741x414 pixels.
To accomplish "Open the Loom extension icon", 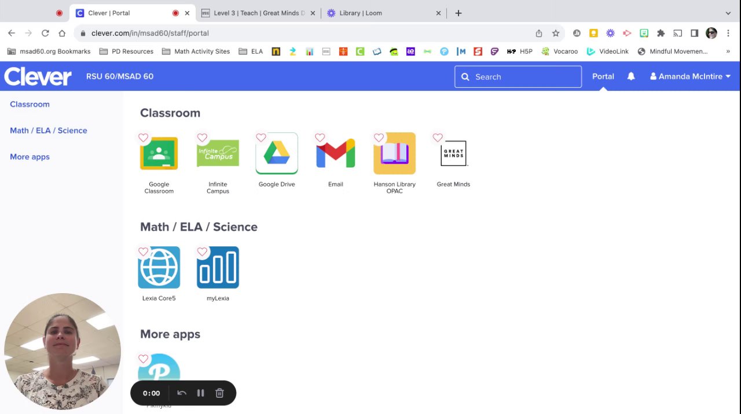I will pos(610,33).
